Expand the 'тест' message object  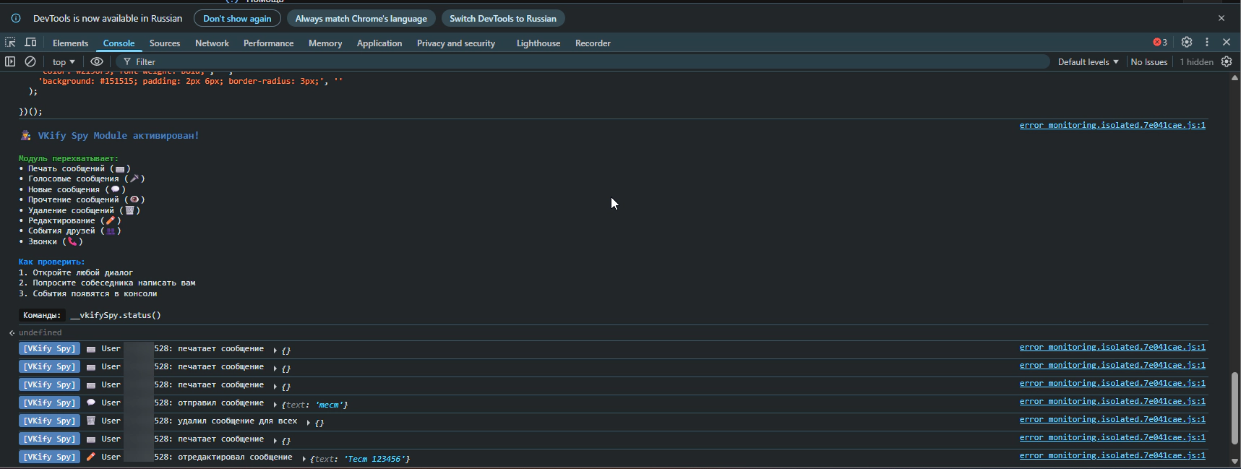click(275, 405)
